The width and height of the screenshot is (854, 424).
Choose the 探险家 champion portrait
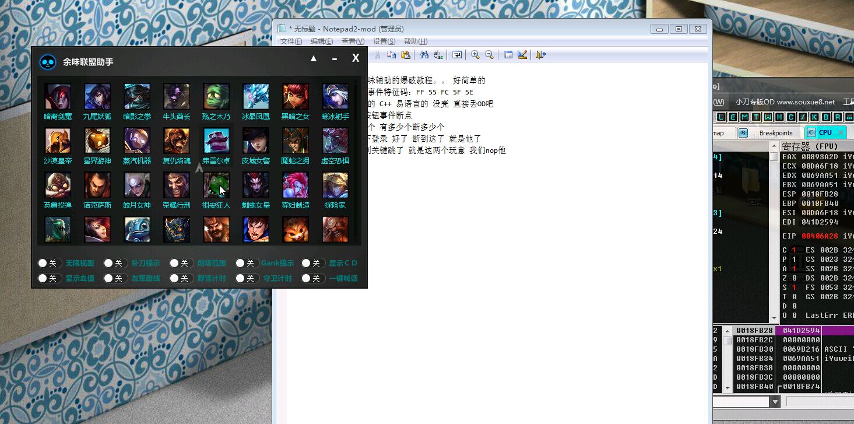pyautogui.click(x=335, y=185)
